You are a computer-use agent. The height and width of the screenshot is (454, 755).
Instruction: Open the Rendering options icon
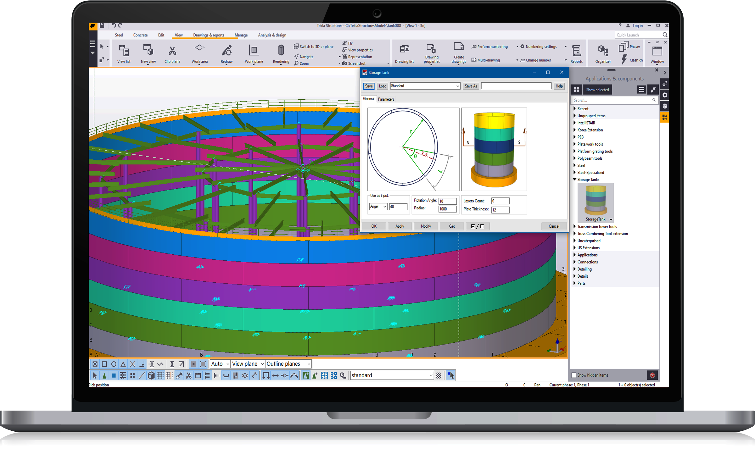[x=281, y=50]
